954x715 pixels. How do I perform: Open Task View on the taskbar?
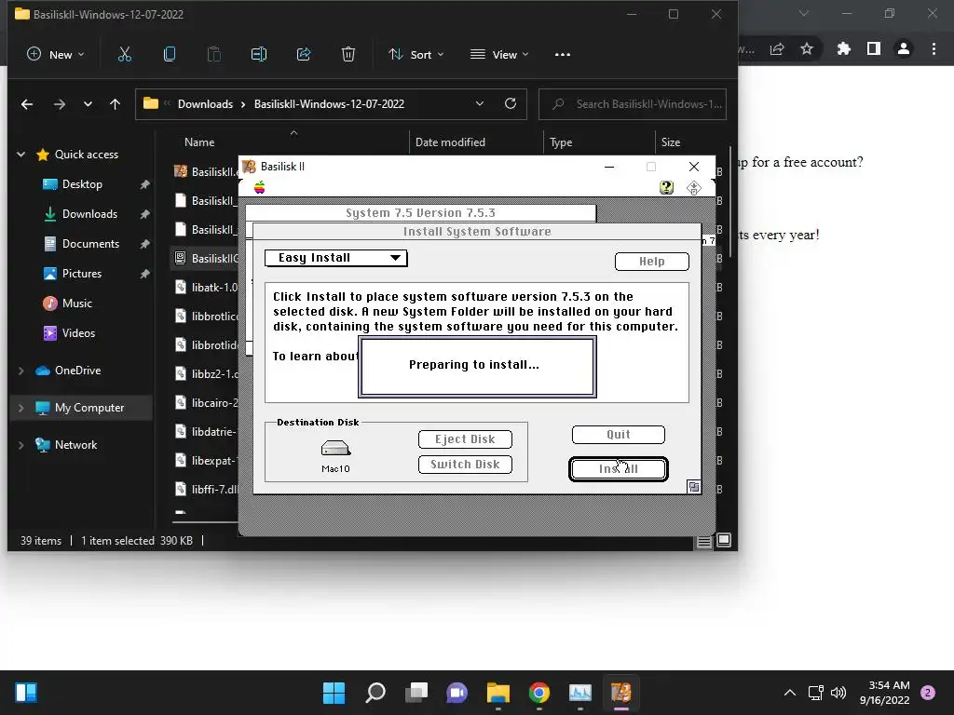(416, 693)
